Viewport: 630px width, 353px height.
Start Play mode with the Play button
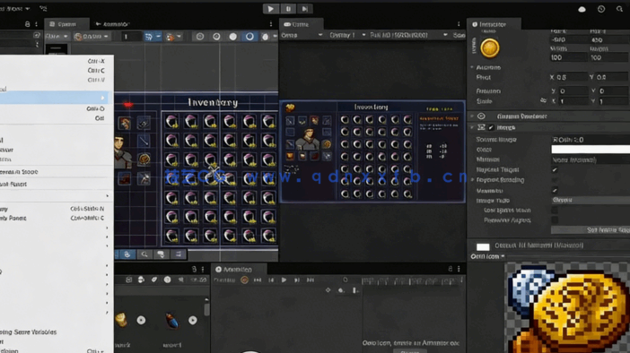pyautogui.click(x=270, y=9)
